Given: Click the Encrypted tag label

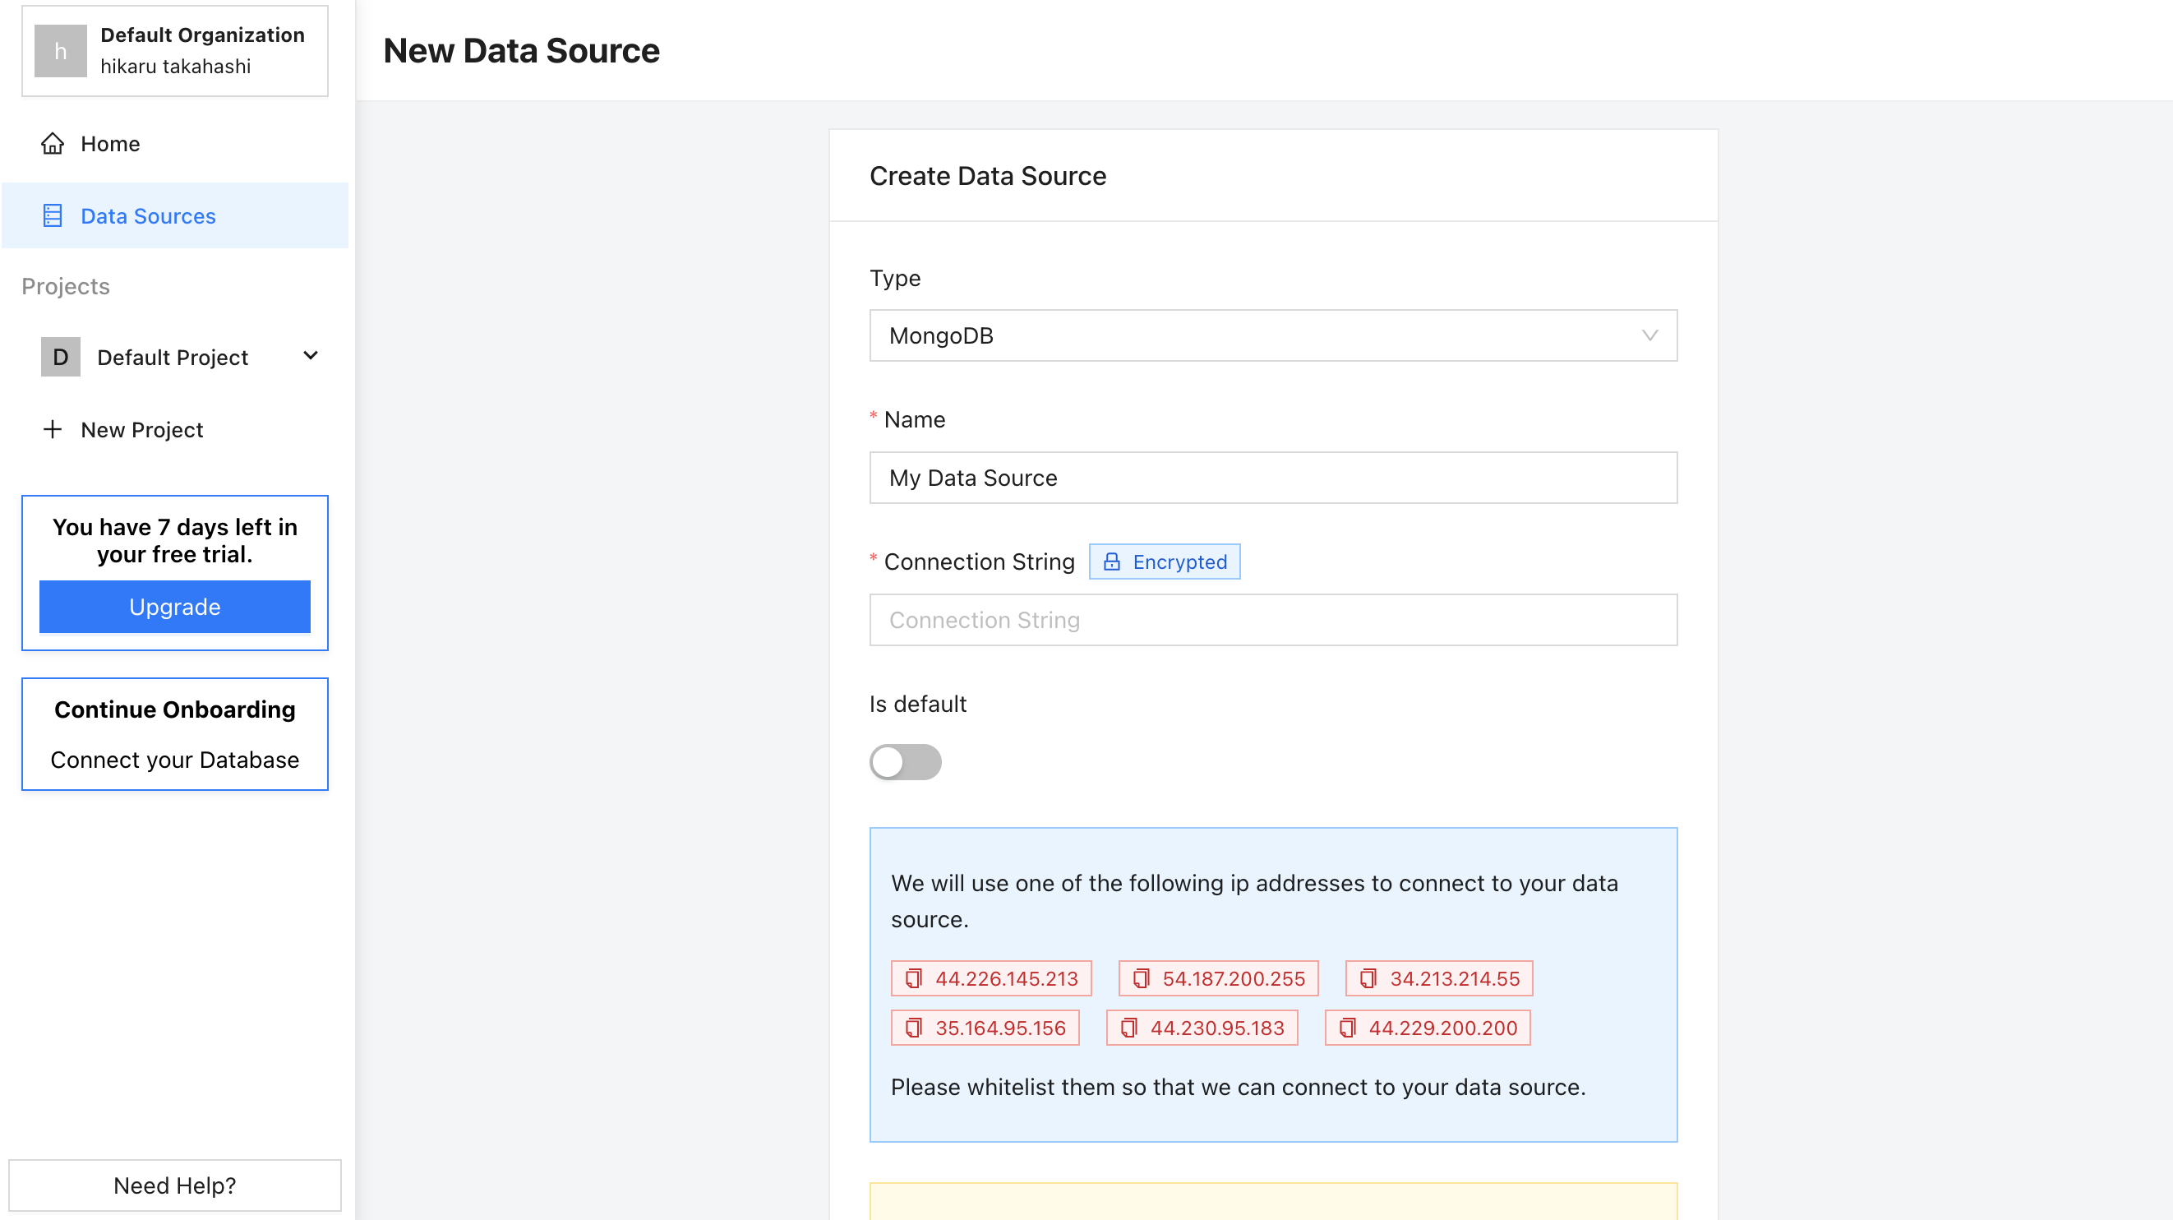Looking at the screenshot, I should pos(1164,562).
